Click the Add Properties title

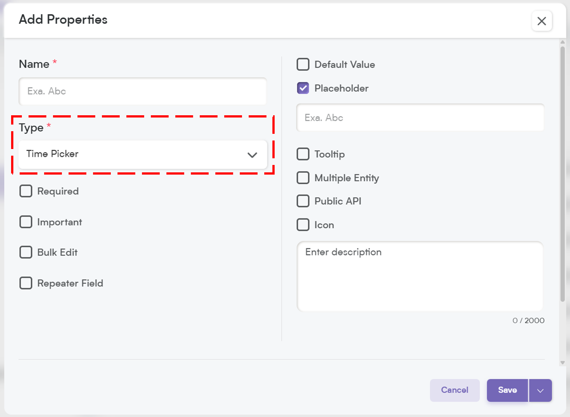(x=63, y=20)
